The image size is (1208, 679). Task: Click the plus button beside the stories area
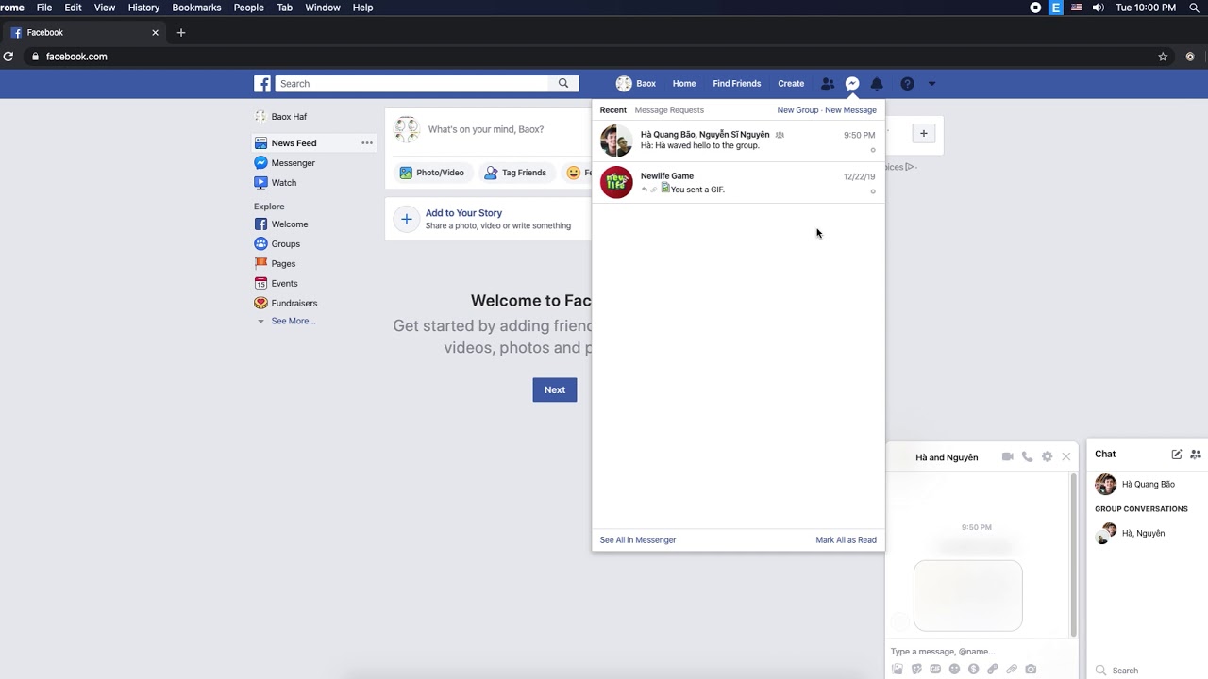924,134
